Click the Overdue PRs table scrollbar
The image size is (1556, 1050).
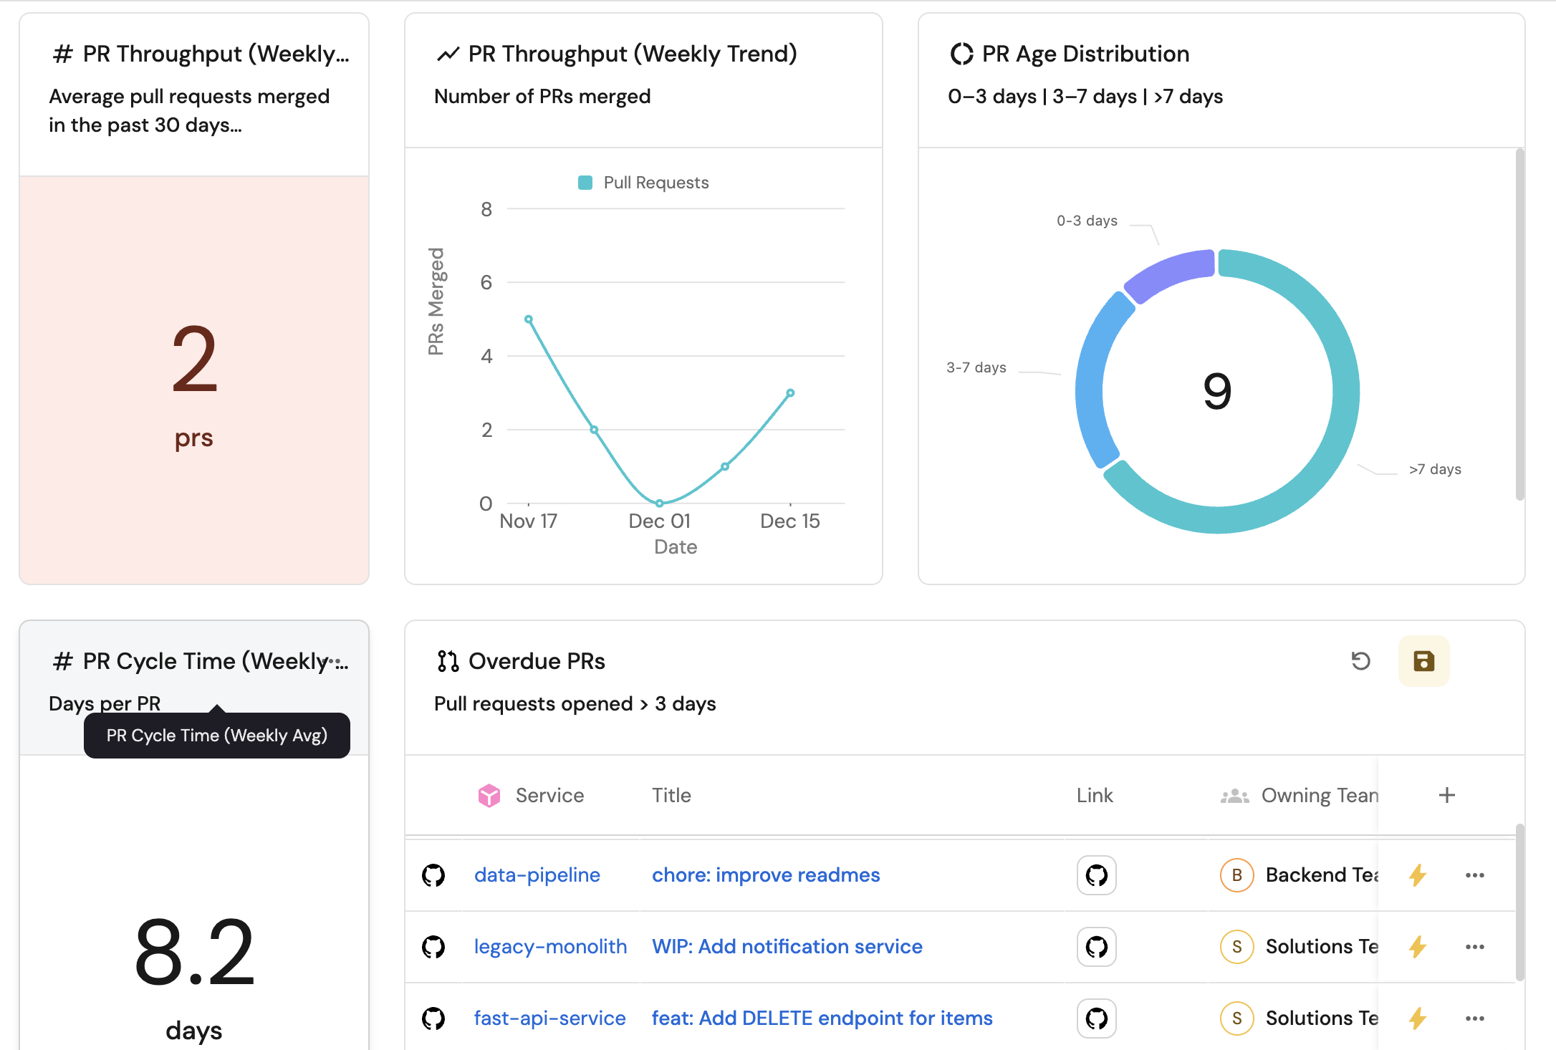(1519, 902)
